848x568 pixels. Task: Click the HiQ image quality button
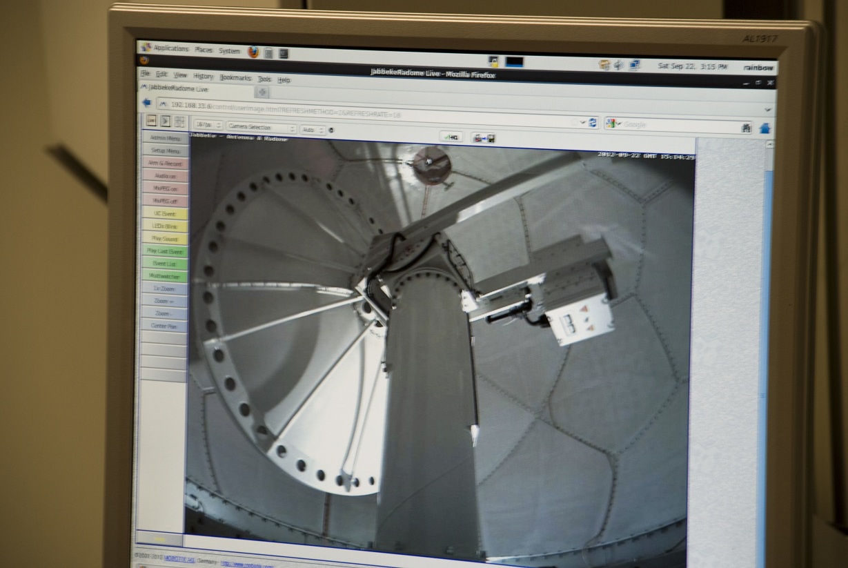coord(451,137)
